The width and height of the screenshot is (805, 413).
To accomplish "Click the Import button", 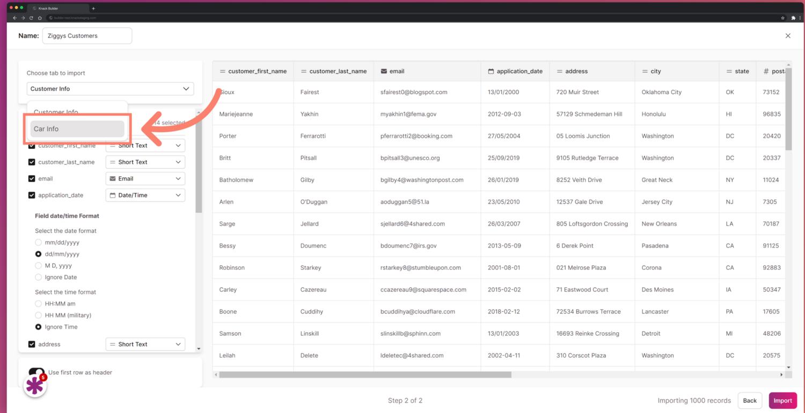I will 782,401.
